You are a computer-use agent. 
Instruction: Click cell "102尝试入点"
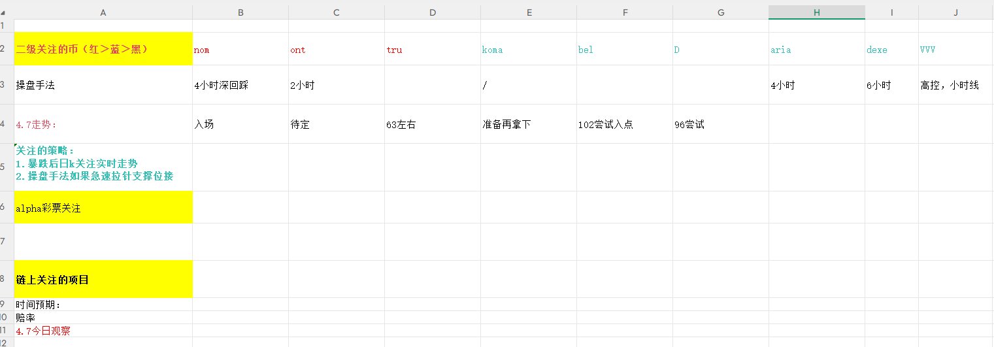point(625,124)
